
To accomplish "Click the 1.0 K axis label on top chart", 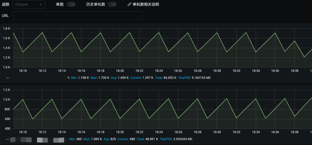I will pyautogui.click(x=6, y=67).
